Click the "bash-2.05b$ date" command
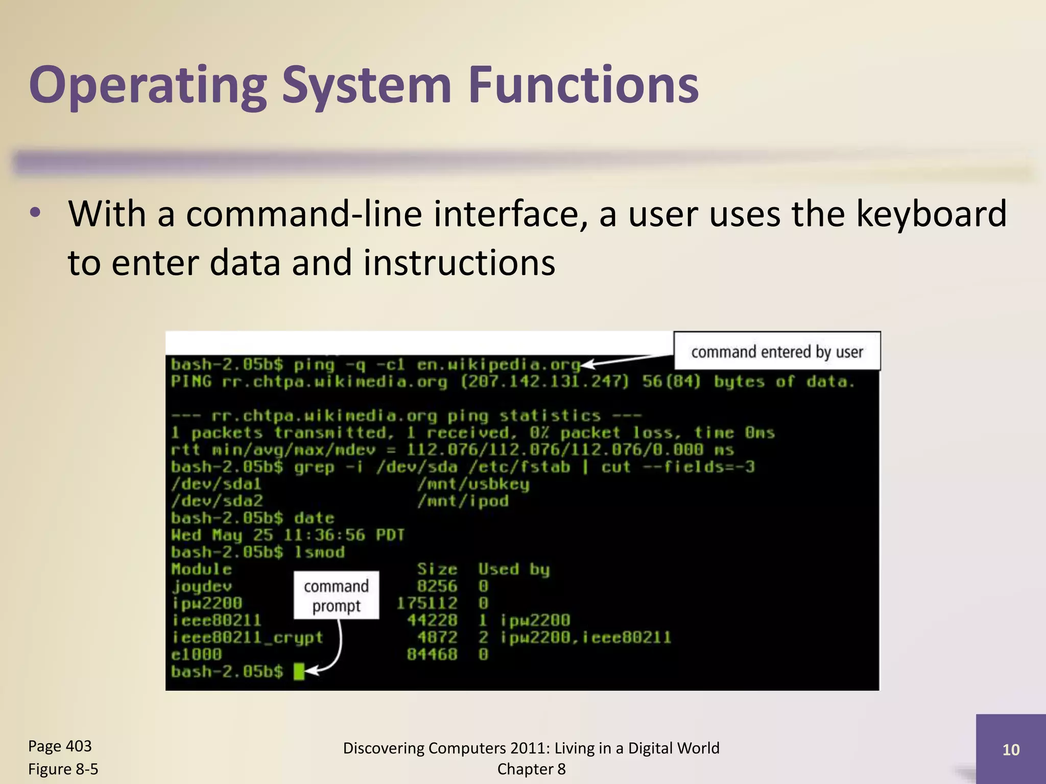 (252, 518)
